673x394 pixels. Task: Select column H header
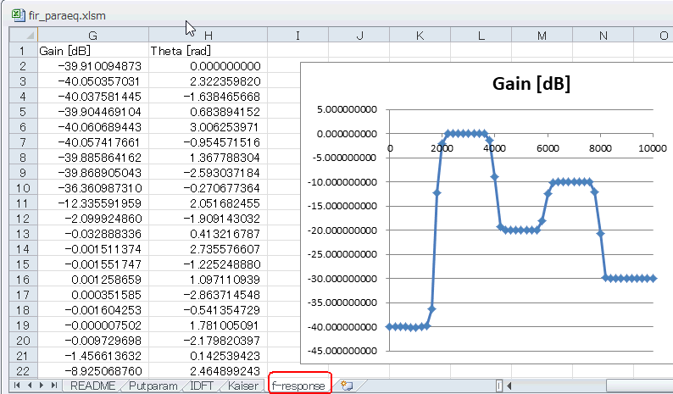click(x=209, y=36)
